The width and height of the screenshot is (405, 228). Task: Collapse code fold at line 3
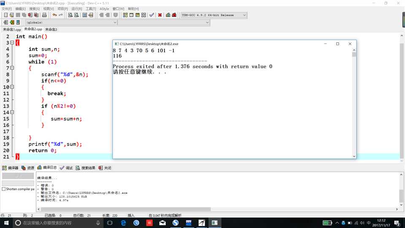pos(12,43)
